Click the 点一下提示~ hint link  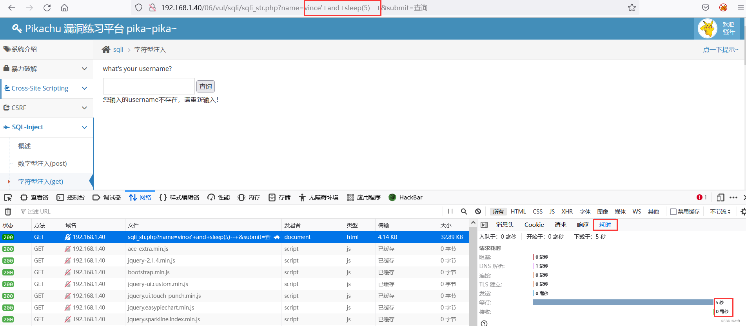click(721, 49)
